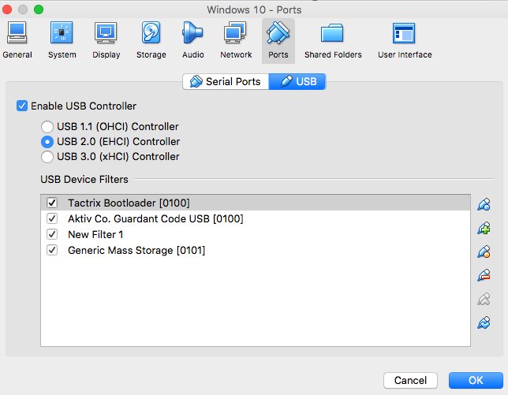Image resolution: width=508 pixels, height=395 pixels.
Task: Open the General settings section
Action: click(x=17, y=40)
